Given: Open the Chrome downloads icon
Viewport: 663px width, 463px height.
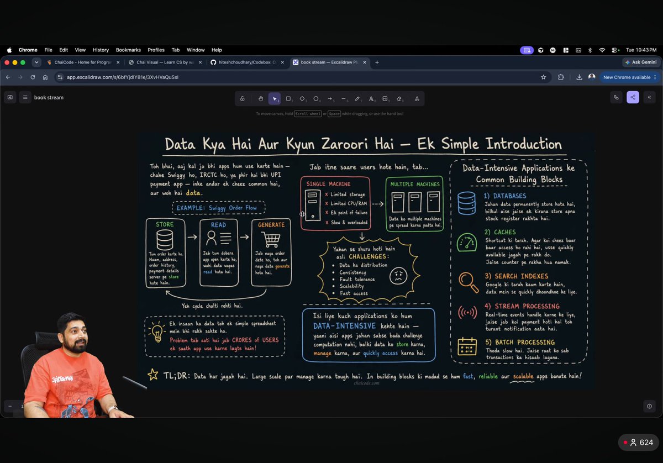Looking at the screenshot, I should click(x=579, y=77).
